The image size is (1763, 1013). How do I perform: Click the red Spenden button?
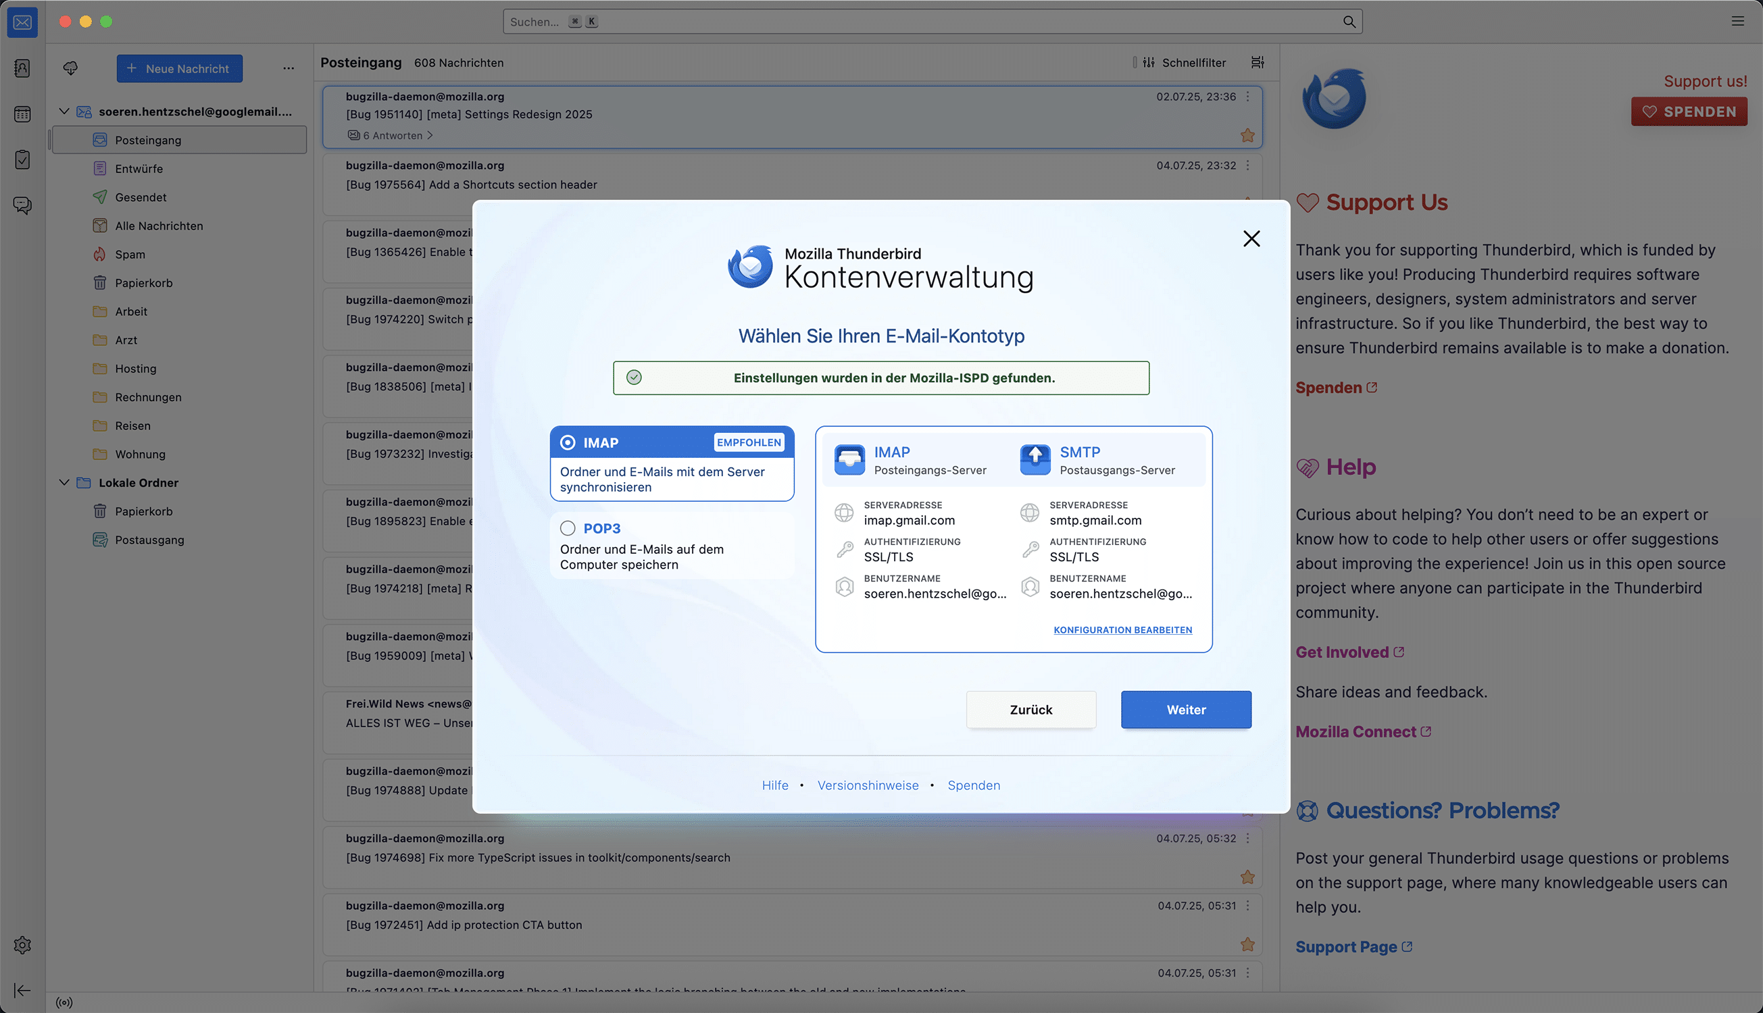pos(1689,111)
